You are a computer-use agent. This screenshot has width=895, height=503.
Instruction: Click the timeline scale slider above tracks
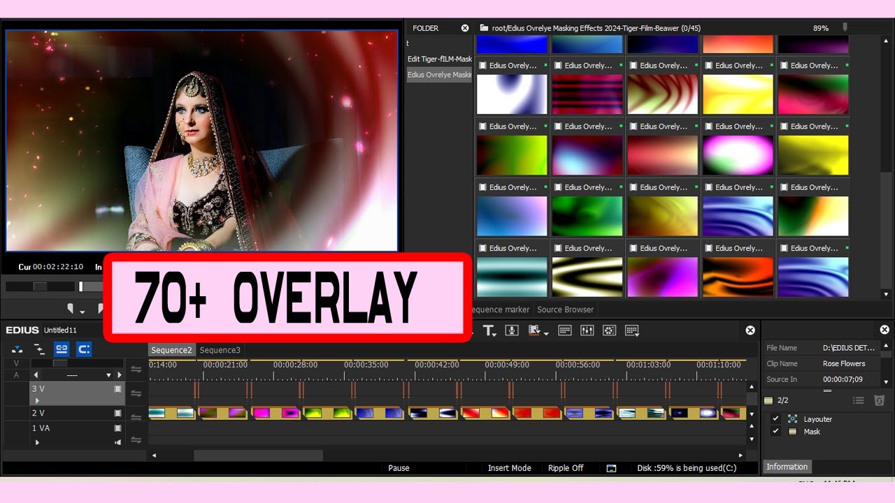click(60, 363)
